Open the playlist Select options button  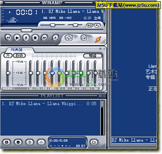coord(30,142)
